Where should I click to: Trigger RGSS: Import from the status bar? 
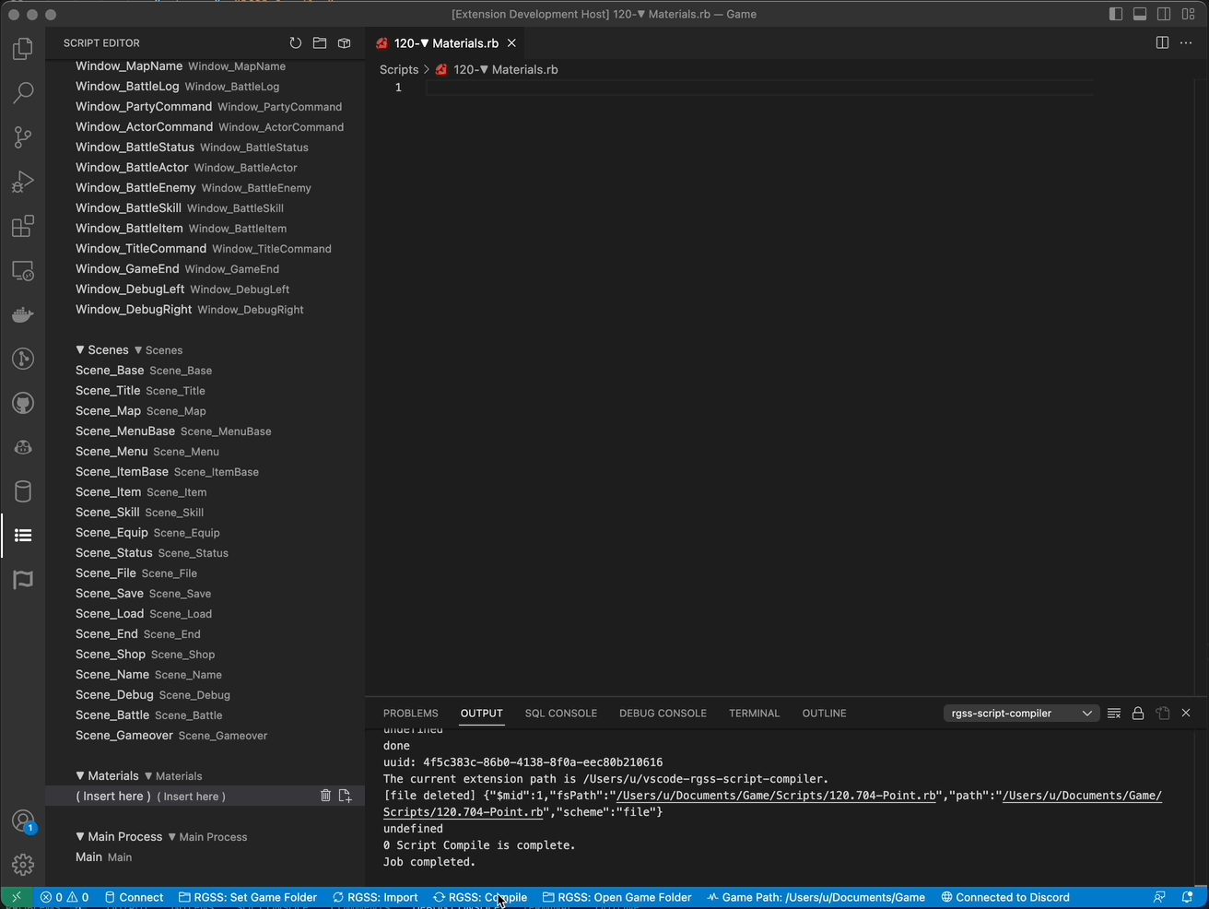point(375,896)
